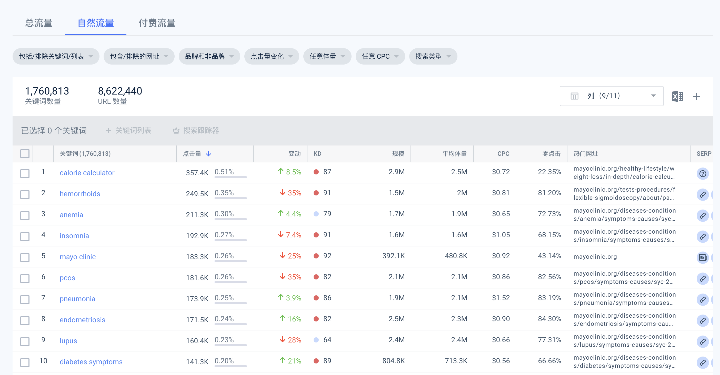Viewport: 720px width, 375px height.
Task: Open the endometriosis keyword link
Action: [x=83, y=320]
